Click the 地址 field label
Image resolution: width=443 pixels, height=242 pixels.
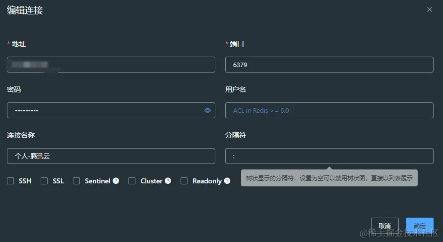pyautogui.click(x=19, y=44)
